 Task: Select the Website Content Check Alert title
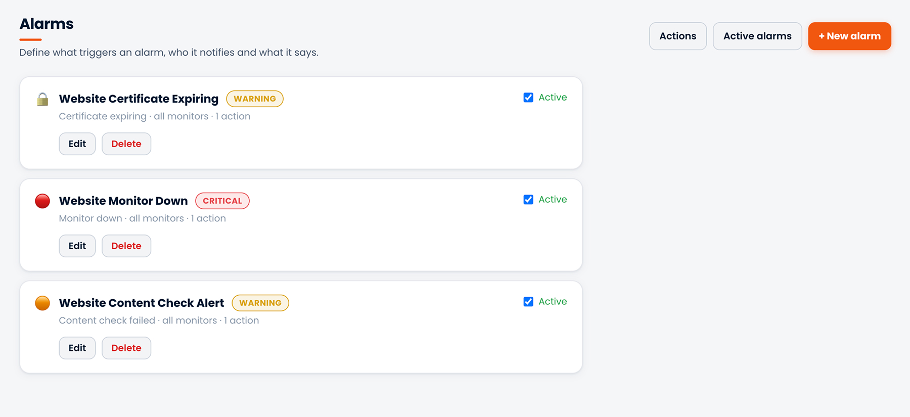142,303
